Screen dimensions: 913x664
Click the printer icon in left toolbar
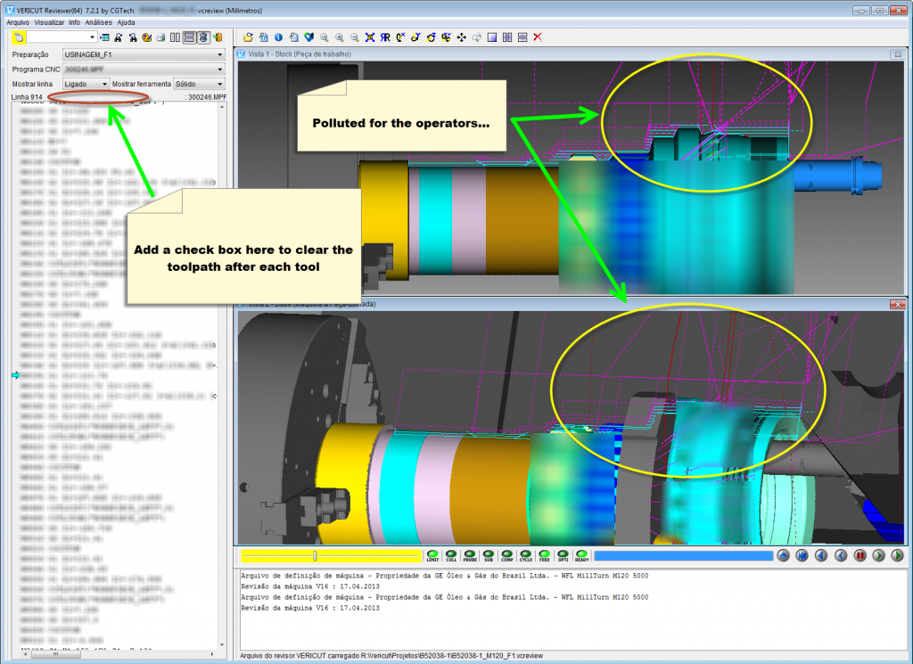(160, 37)
